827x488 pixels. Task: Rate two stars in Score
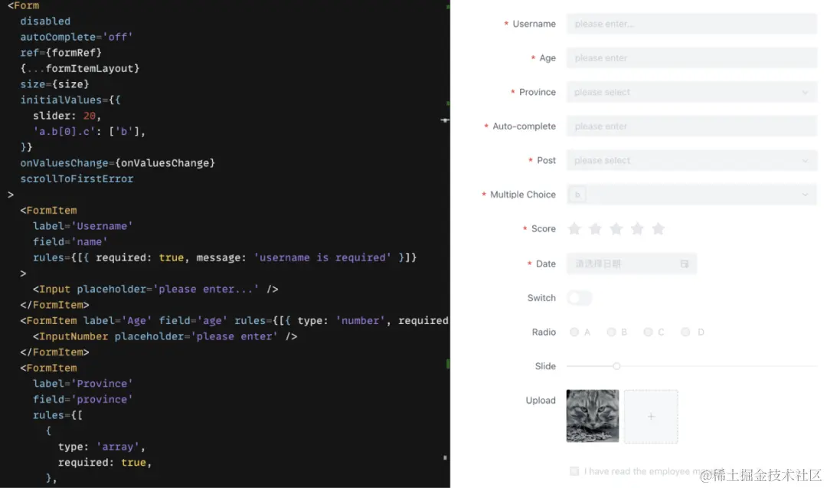595,228
